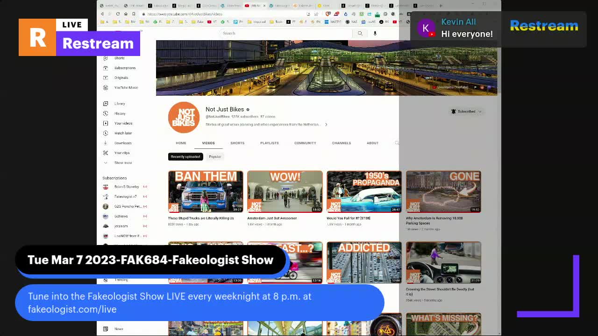
Task: Click the browser back arrow
Action: point(102,14)
